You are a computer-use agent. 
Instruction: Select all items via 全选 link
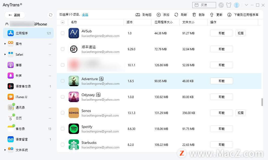(85, 15)
